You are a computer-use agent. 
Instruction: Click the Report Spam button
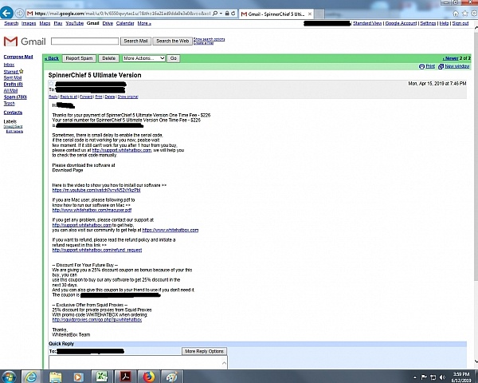point(79,58)
